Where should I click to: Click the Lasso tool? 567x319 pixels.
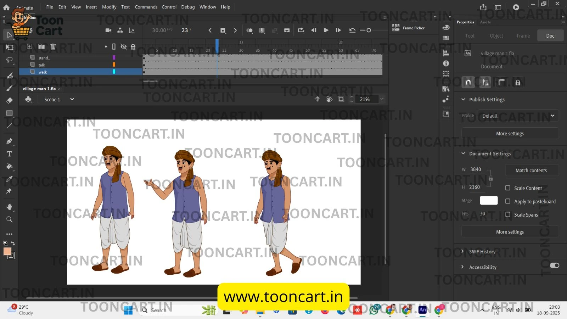(x=10, y=60)
